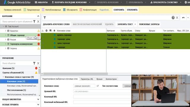Select the Россия campaign
The width and height of the screenshot is (190, 107).
pyautogui.click(x=13, y=40)
